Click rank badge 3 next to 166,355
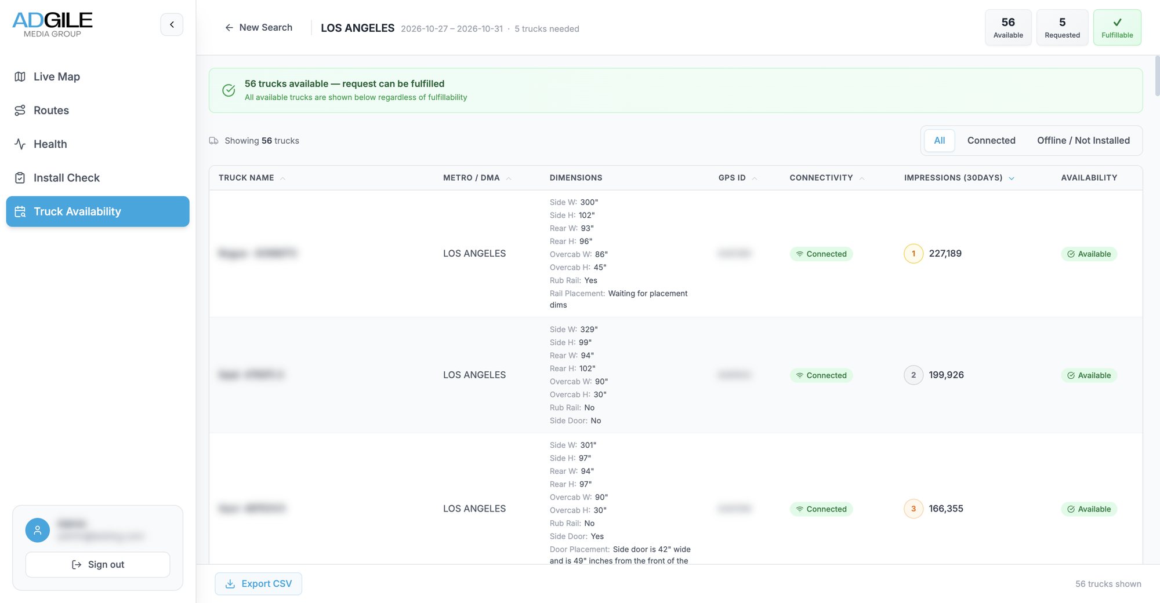The height and width of the screenshot is (603, 1160). pyautogui.click(x=913, y=509)
